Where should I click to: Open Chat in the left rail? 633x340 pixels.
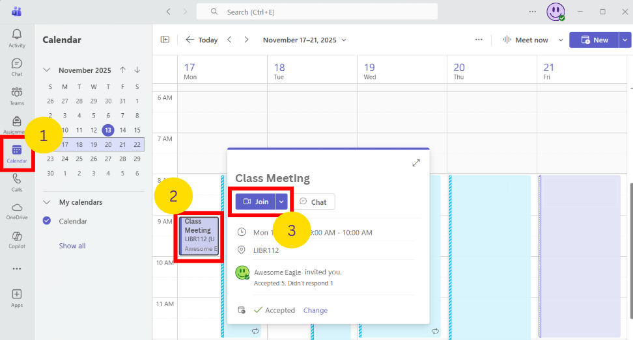[17, 66]
